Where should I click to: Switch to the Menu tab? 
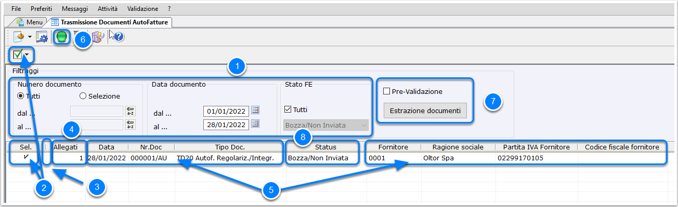click(x=30, y=22)
